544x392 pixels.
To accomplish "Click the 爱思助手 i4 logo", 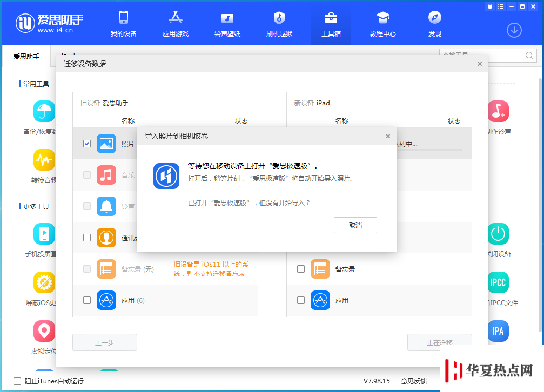I will click(50, 23).
